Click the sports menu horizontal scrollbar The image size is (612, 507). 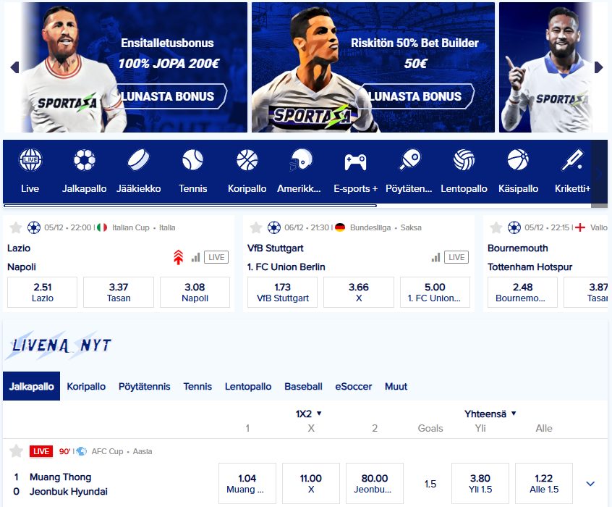pyautogui.click(x=190, y=205)
